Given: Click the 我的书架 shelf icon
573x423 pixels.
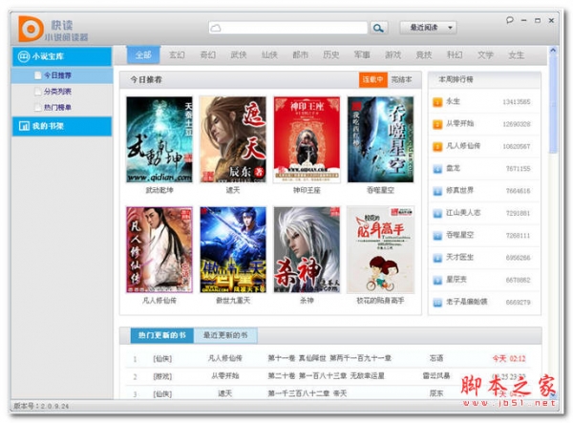Looking at the screenshot, I should click(x=24, y=126).
